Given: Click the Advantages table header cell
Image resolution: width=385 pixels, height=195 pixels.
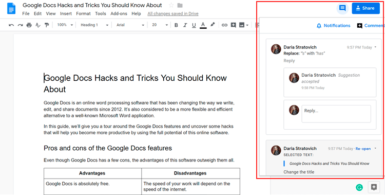Looking at the screenshot, I should [92, 173].
